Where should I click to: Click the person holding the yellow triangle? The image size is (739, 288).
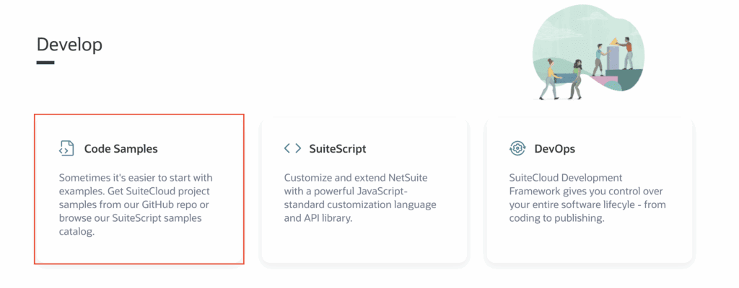coord(626,54)
